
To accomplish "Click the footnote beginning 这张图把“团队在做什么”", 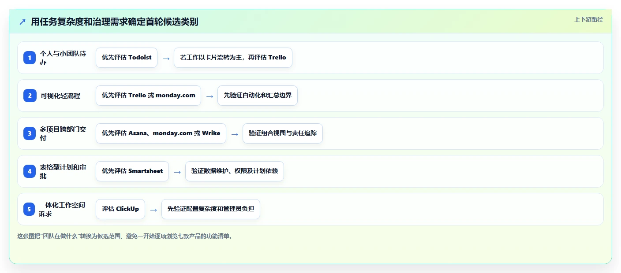I will (x=125, y=236).
